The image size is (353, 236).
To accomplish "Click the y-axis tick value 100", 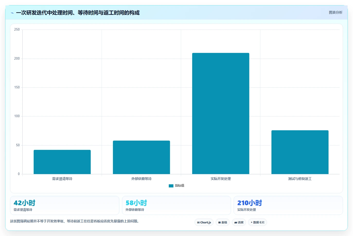I will tap(17, 116).
